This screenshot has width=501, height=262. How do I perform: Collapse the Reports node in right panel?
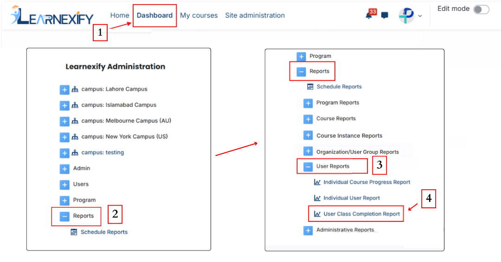tap(302, 72)
